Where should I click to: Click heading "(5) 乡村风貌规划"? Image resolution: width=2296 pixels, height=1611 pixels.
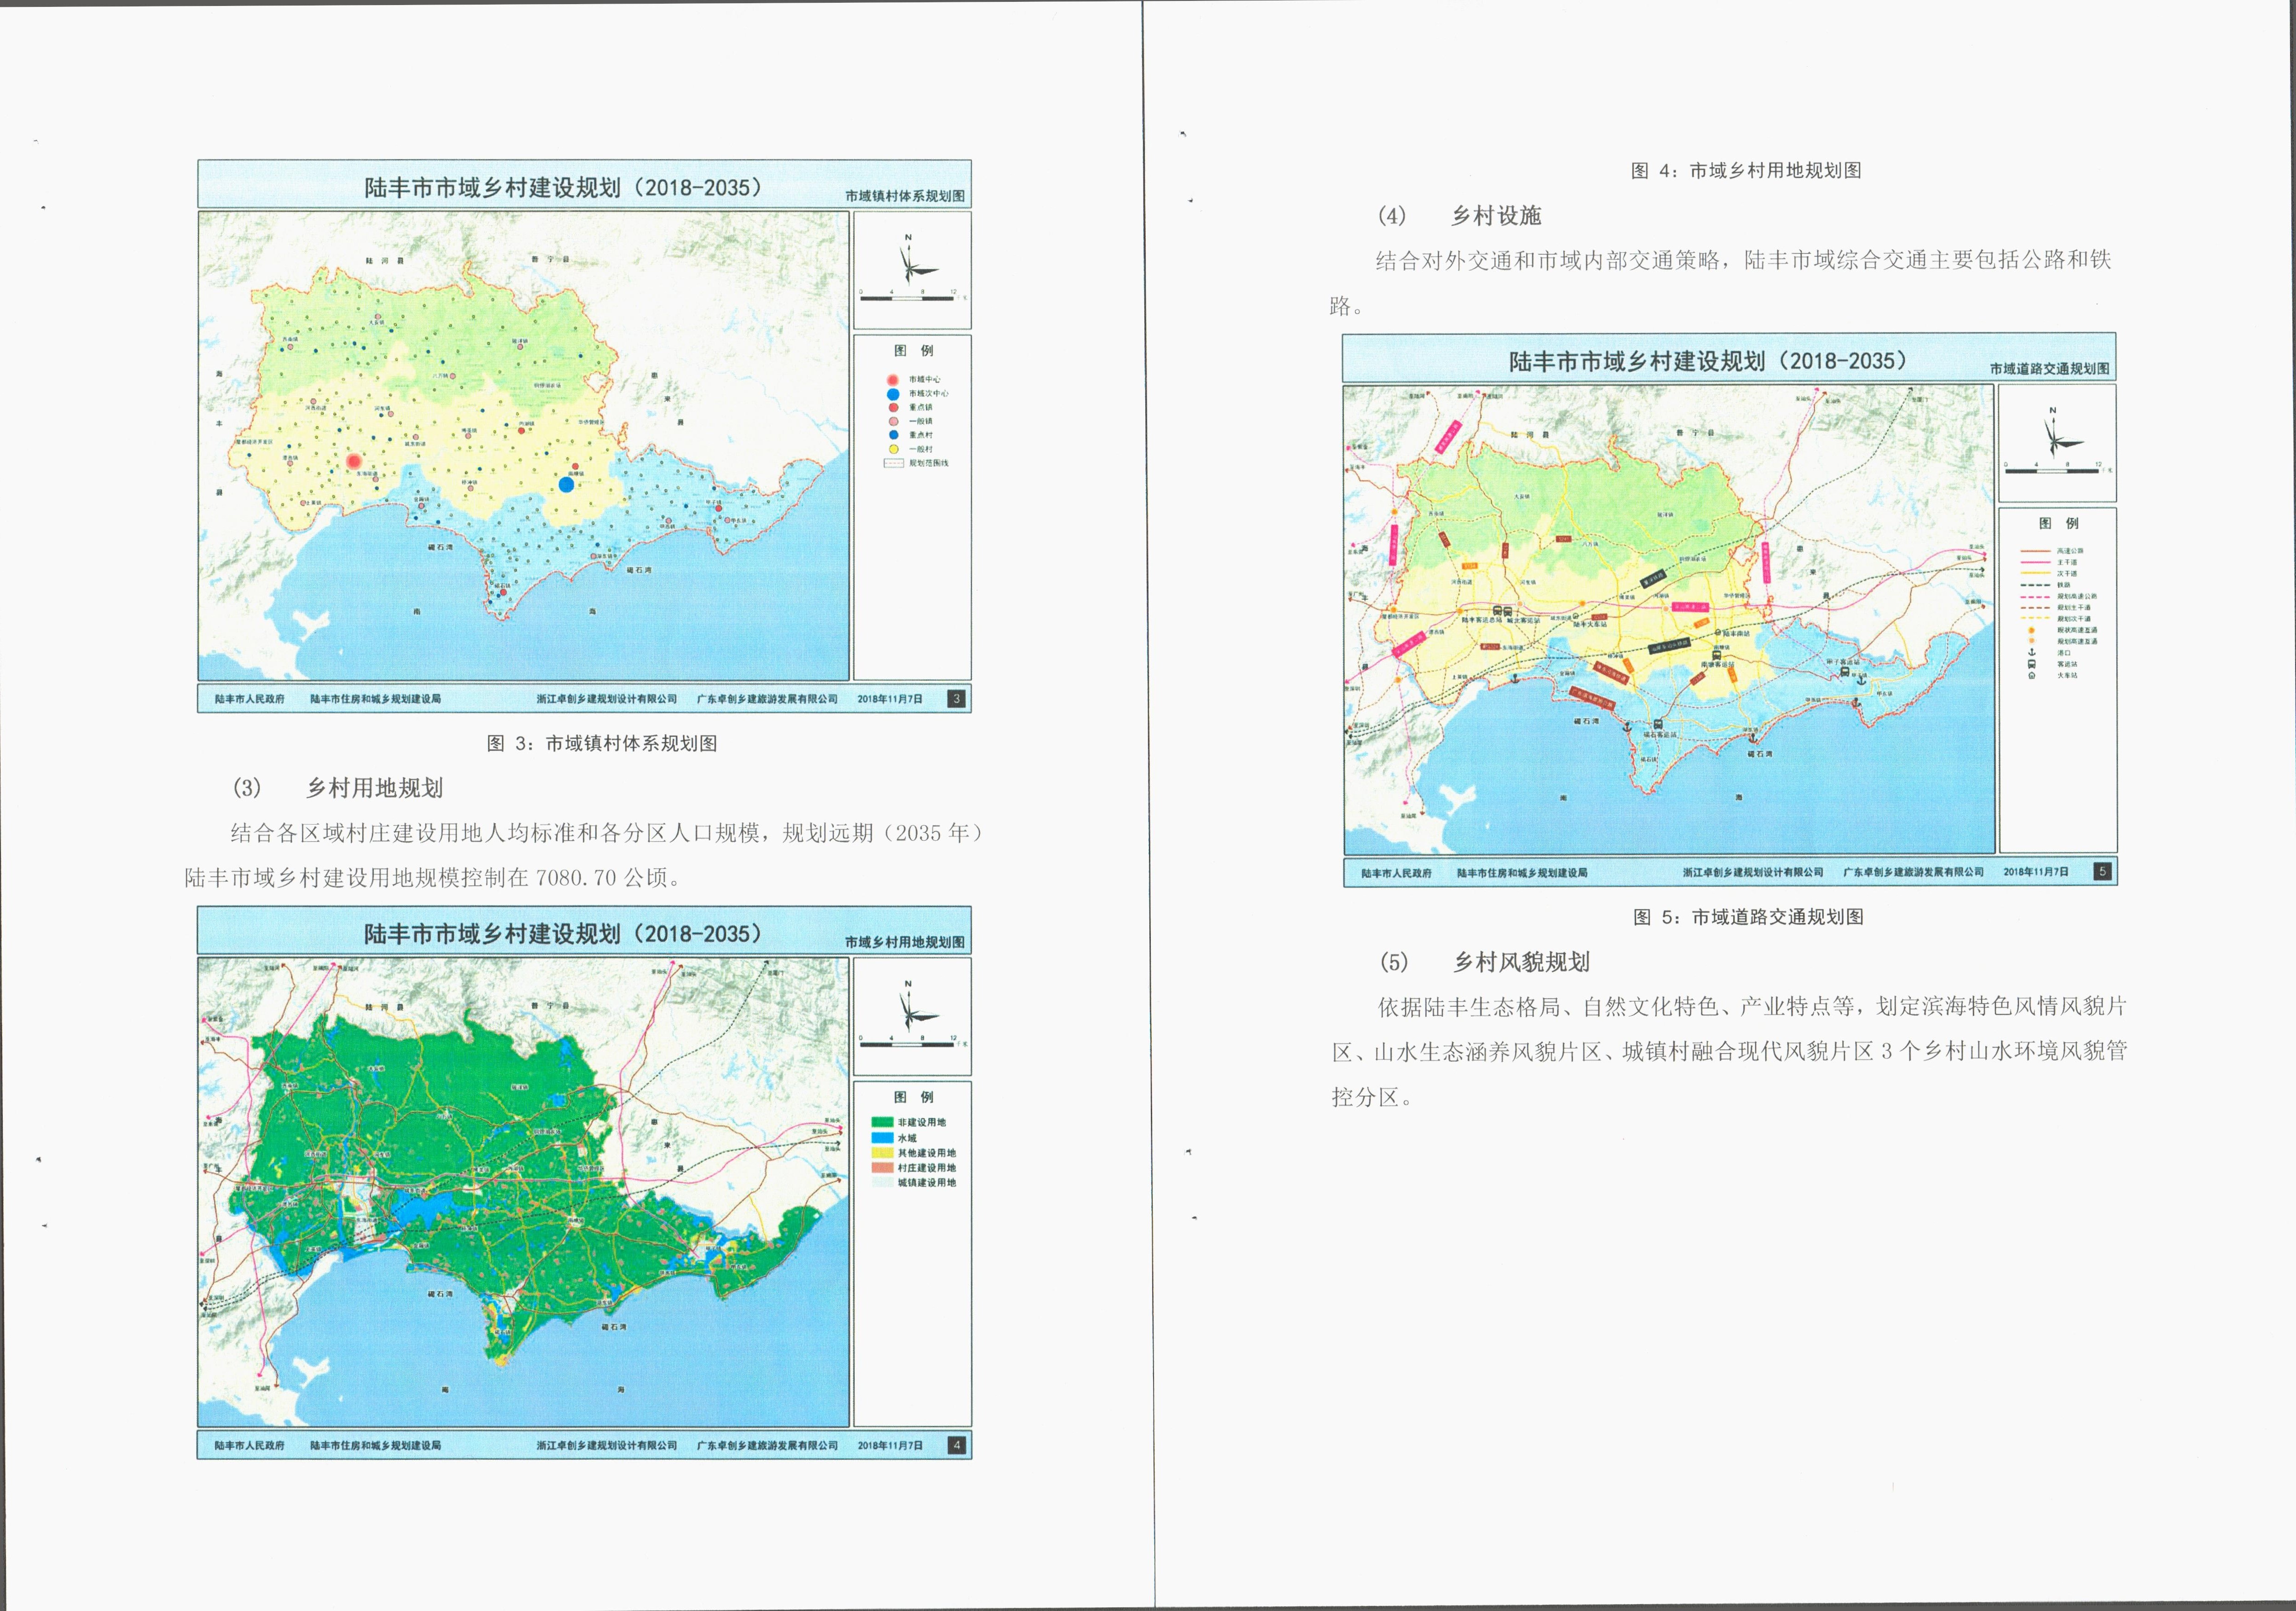coord(1485,962)
